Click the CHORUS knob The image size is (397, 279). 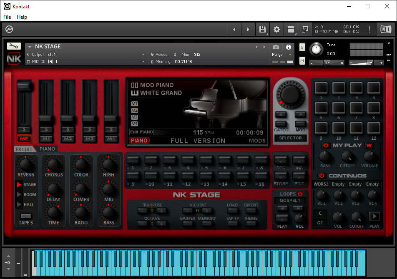pyautogui.click(x=53, y=164)
